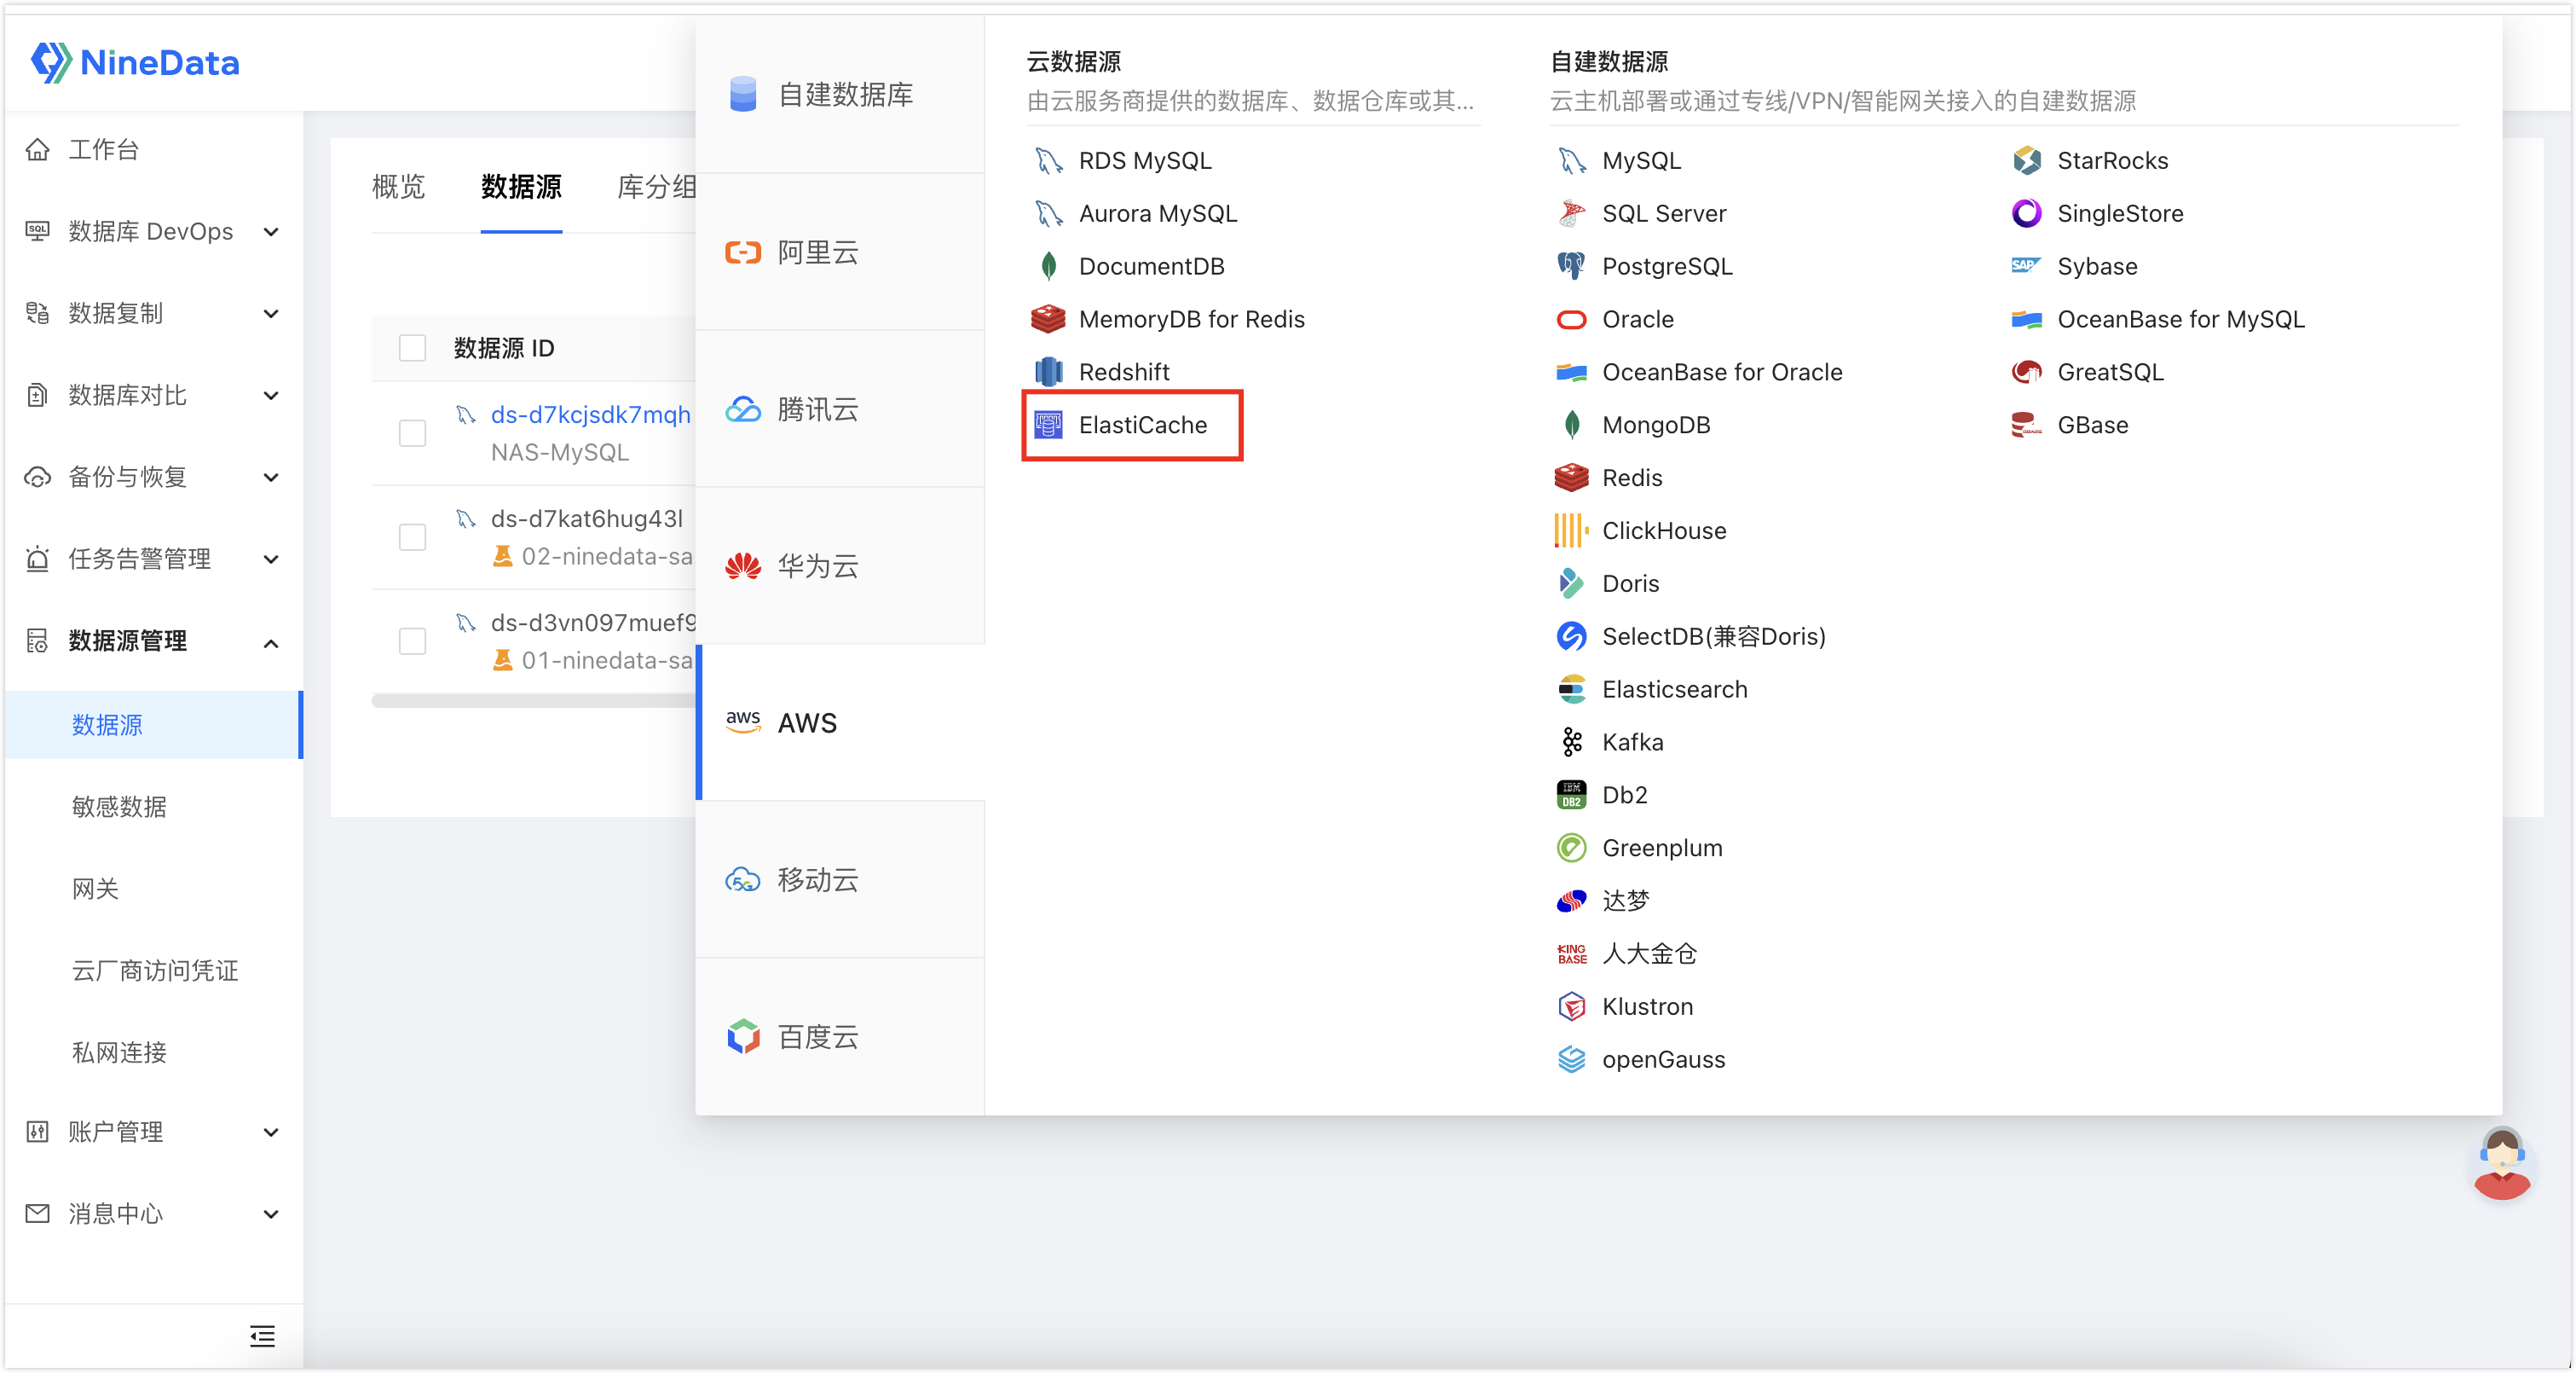Click the PostgreSQL elephant icon
The image size is (2576, 1373).
(1571, 266)
